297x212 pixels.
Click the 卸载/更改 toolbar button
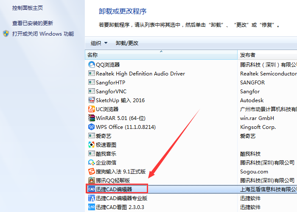pos(127,43)
